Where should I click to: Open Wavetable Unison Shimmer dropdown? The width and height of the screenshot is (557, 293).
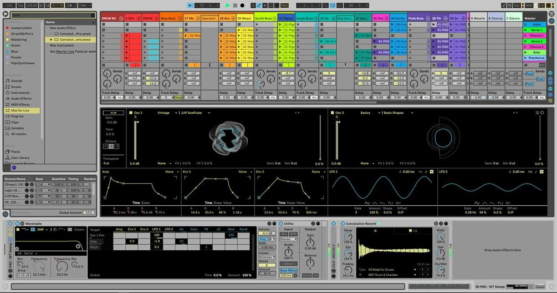[x=267, y=257]
